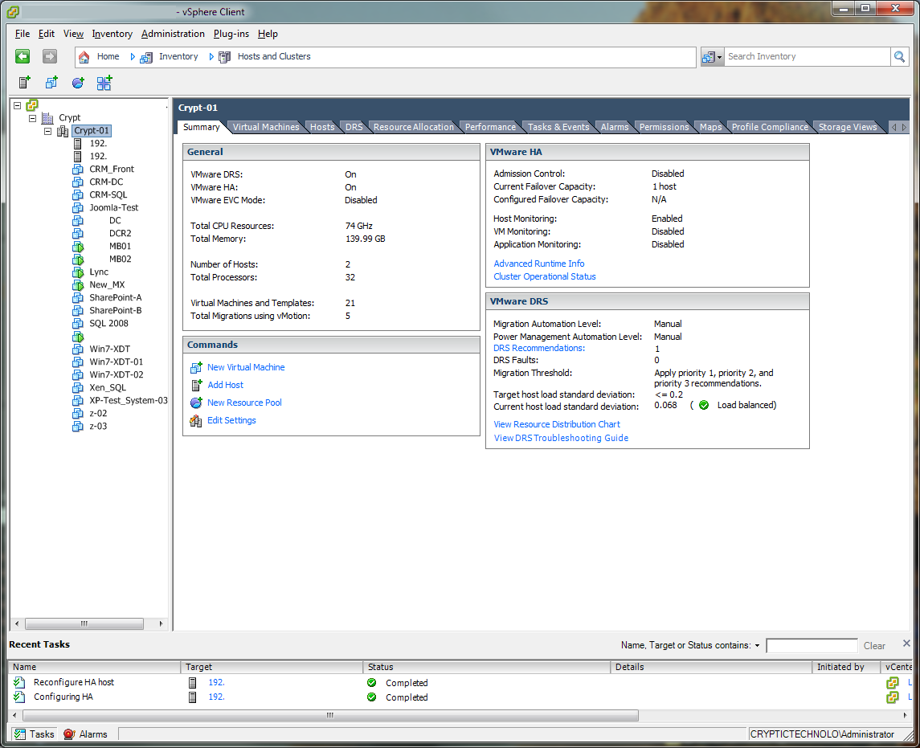
Task: Open the File menu
Action: click(22, 34)
